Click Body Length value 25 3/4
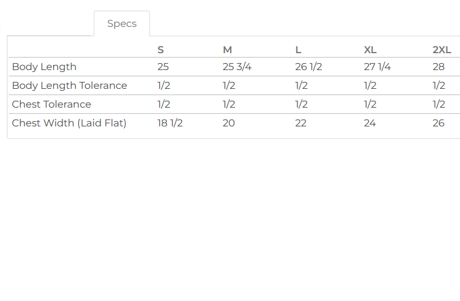 [x=237, y=67]
